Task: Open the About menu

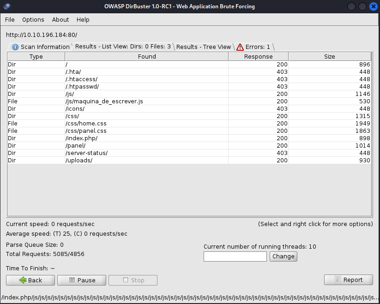Action: click(x=60, y=20)
